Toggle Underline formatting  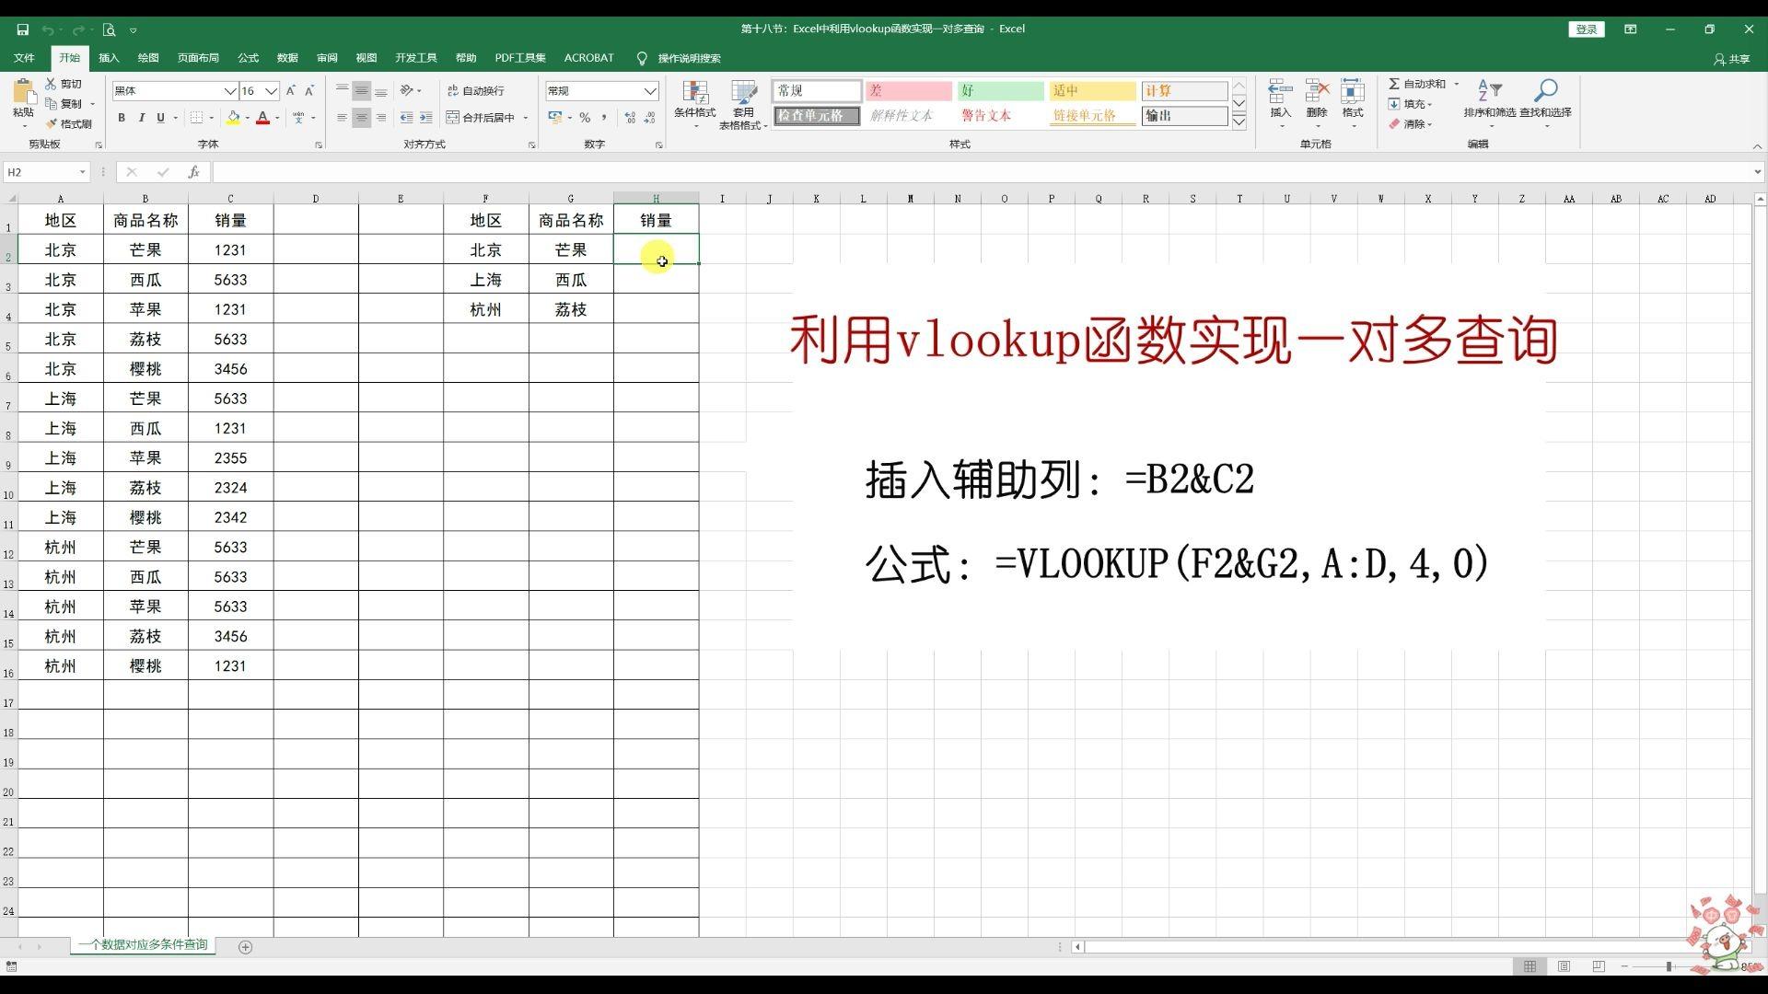(x=160, y=118)
